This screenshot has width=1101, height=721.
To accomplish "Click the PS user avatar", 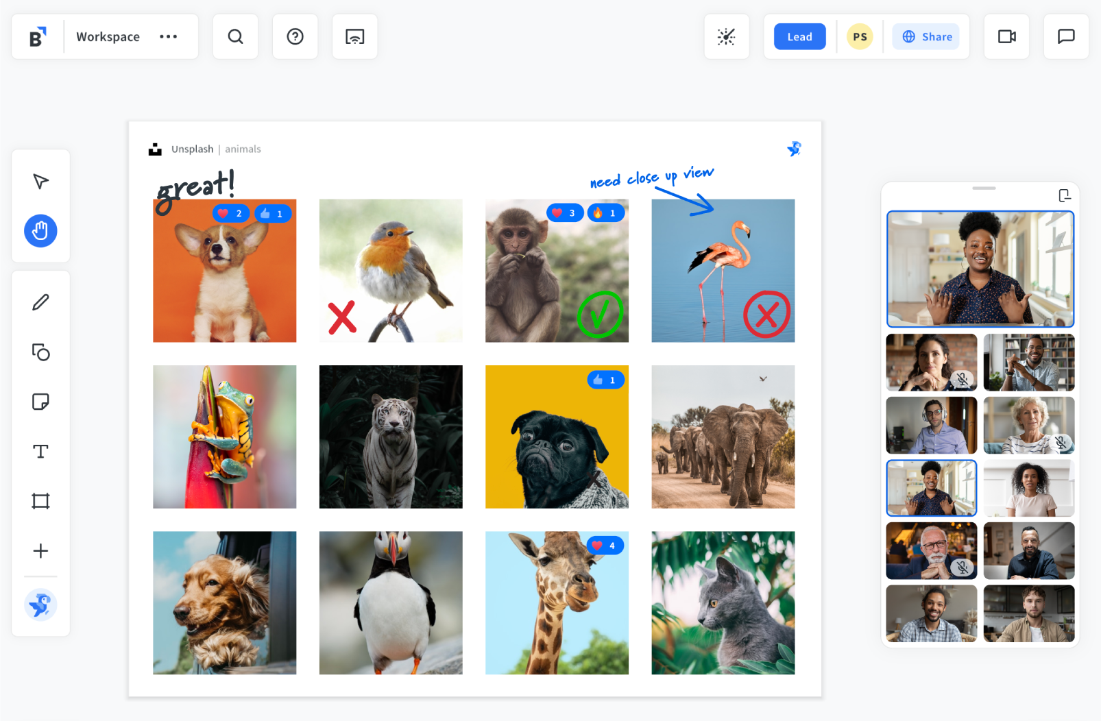I will click(x=860, y=37).
